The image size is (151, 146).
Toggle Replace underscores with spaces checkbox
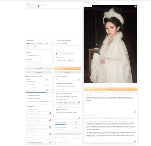coord(27,76)
